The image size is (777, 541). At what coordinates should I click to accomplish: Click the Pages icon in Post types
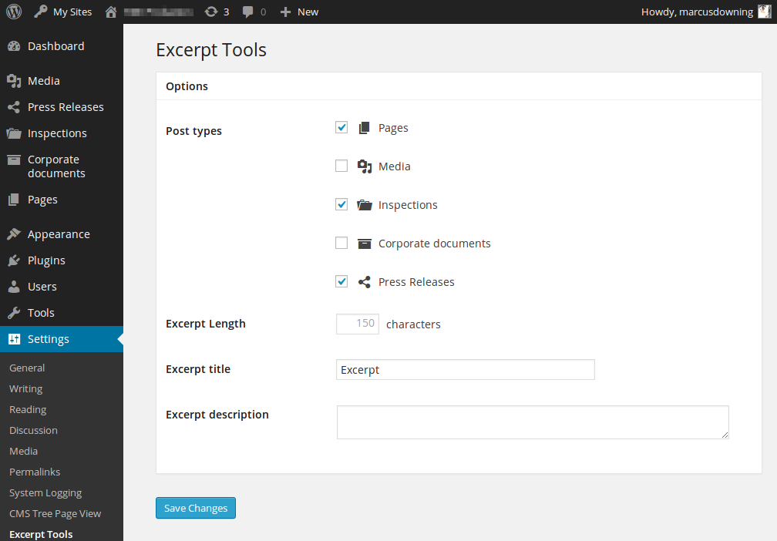(364, 128)
